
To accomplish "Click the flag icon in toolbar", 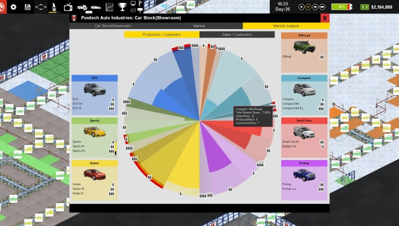I will coord(140,3).
